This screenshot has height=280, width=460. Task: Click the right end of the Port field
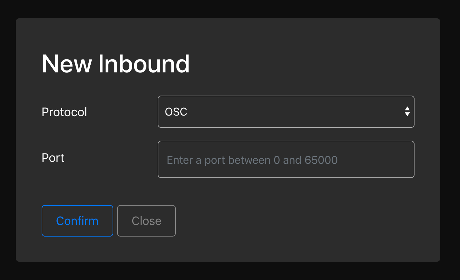(x=400, y=159)
